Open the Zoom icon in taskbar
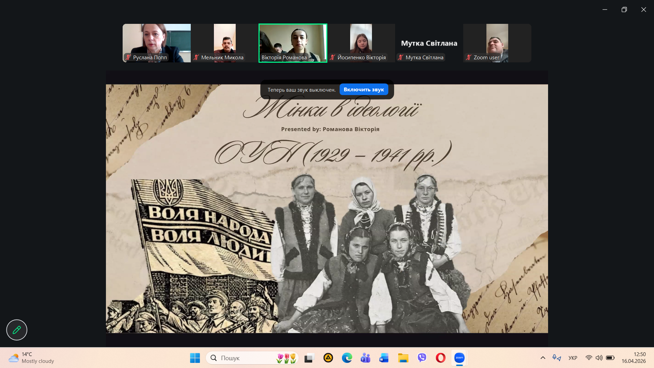 click(x=459, y=358)
